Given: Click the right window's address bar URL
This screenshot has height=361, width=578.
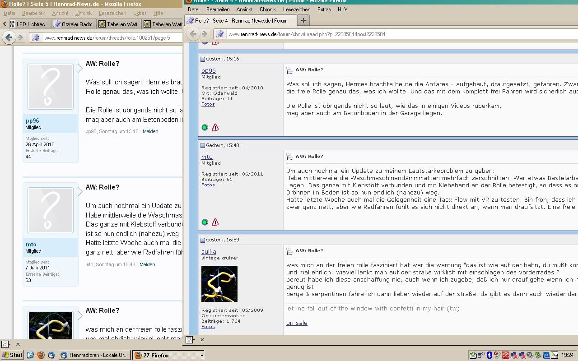Looking at the screenshot, I should [307, 34].
